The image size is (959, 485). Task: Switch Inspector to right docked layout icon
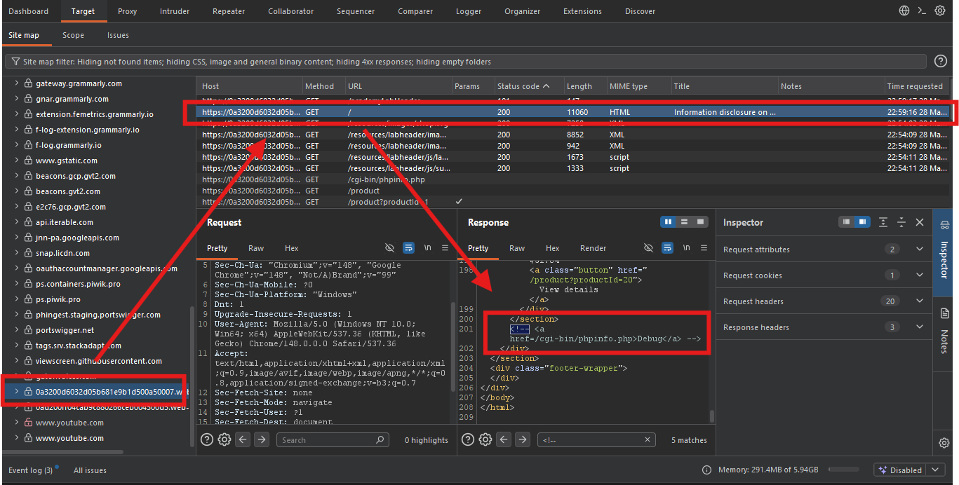point(862,222)
